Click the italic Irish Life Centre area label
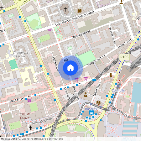 [24, 116]
